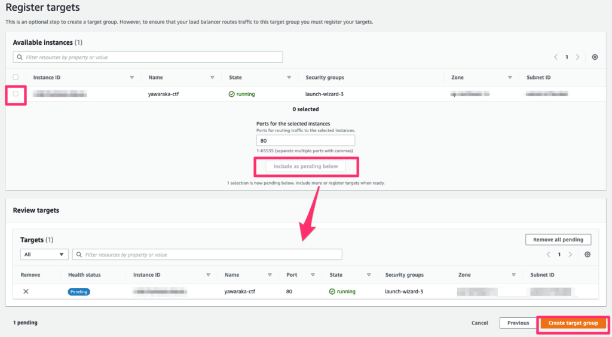Go to next page of available instances
The height and width of the screenshot is (337, 612).
coord(577,57)
